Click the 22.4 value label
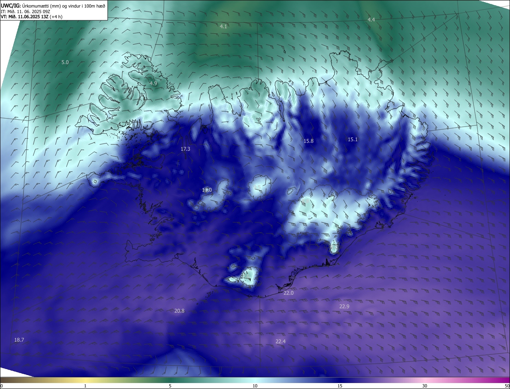The width and height of the screenshot is (510, 389). pyautogui.click(x=280, y=341)
